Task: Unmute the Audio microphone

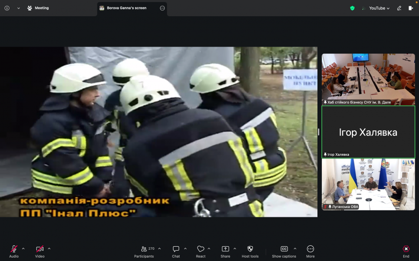Action: 14,251
